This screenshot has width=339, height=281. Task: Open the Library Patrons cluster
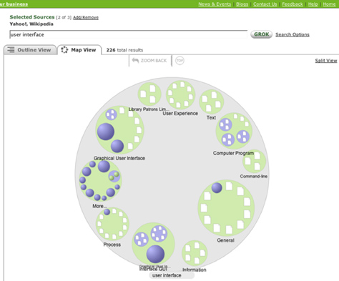[149, 94]
